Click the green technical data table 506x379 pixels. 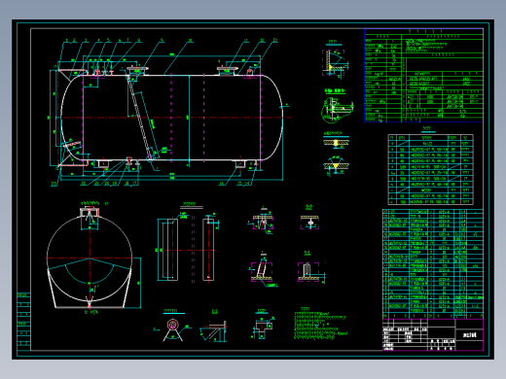tap(423, 76)
